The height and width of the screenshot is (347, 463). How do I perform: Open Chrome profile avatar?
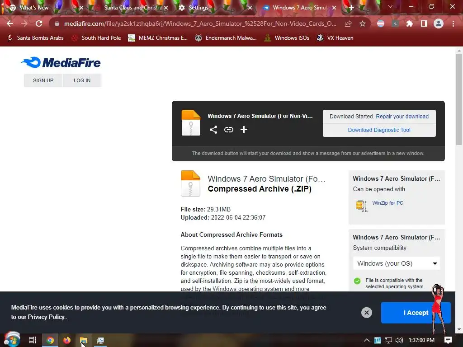(439, 23)
